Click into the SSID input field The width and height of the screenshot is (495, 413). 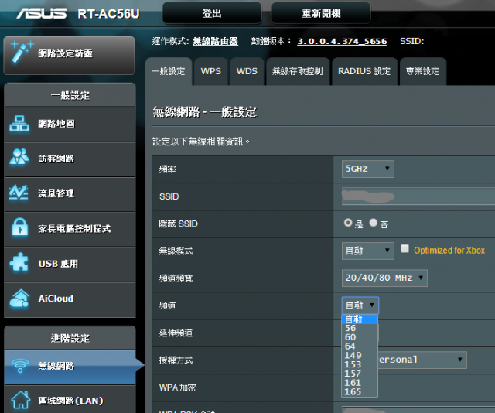pos(418,196)
